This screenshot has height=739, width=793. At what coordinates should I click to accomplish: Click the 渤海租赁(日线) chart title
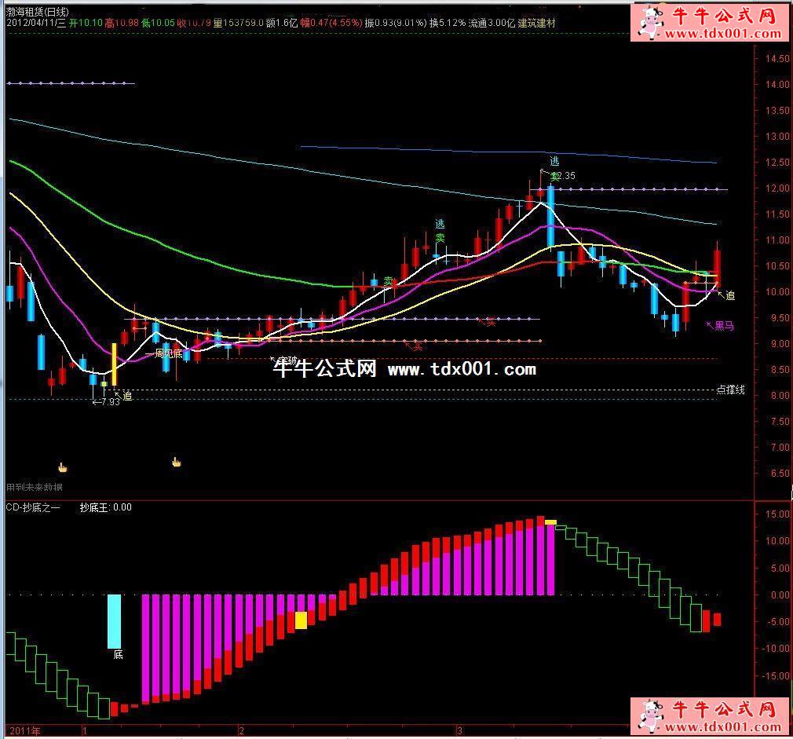click(38, 12)
